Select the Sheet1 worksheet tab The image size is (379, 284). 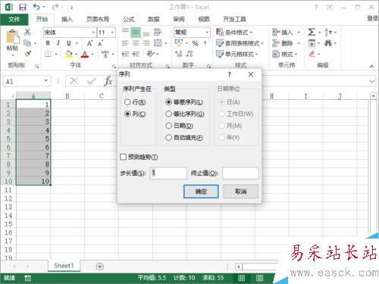64,266
